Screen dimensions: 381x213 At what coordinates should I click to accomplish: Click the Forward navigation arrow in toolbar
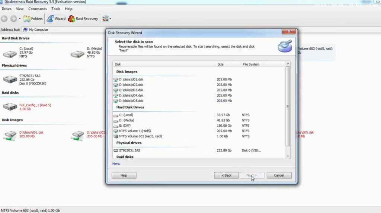[x=14, y=19]
